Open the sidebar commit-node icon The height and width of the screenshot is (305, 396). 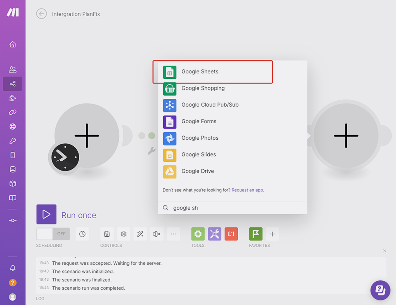(13, 220)
